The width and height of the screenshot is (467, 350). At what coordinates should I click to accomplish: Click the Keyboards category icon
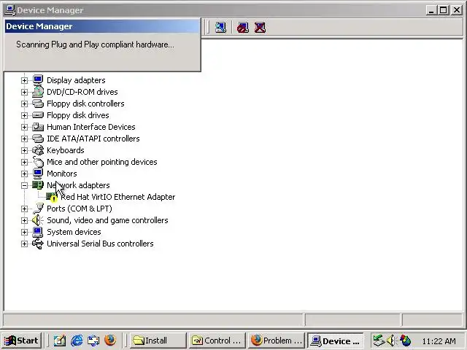coord(38,150)
